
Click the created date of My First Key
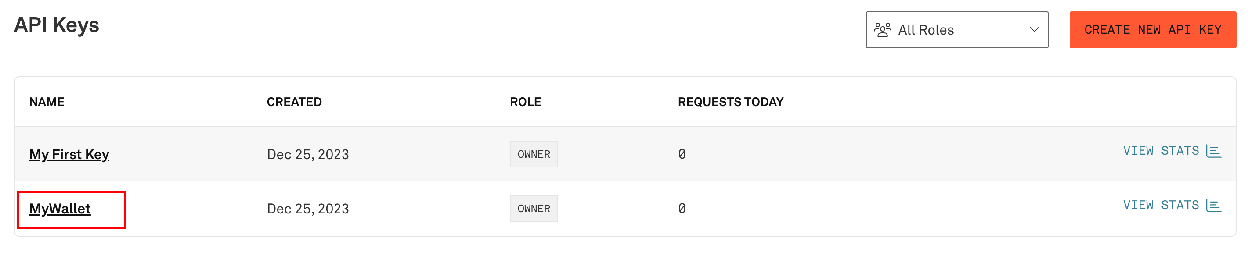pos(308,154)
